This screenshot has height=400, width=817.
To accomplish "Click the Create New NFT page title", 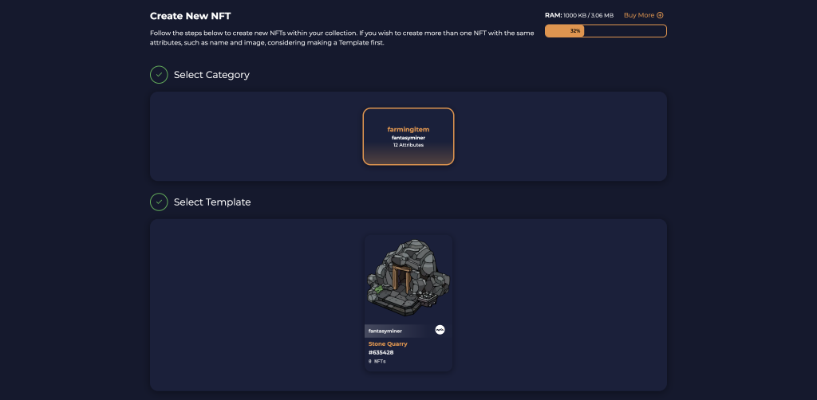I will [x=190, y=16].
